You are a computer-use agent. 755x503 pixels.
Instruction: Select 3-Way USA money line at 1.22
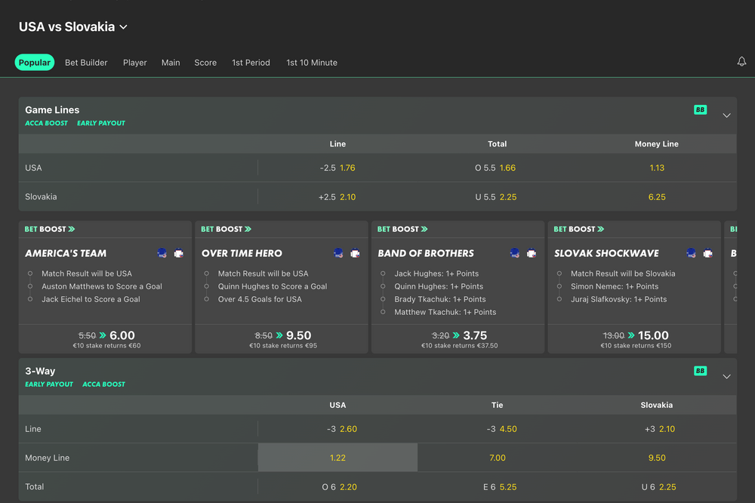coord(337,458)
